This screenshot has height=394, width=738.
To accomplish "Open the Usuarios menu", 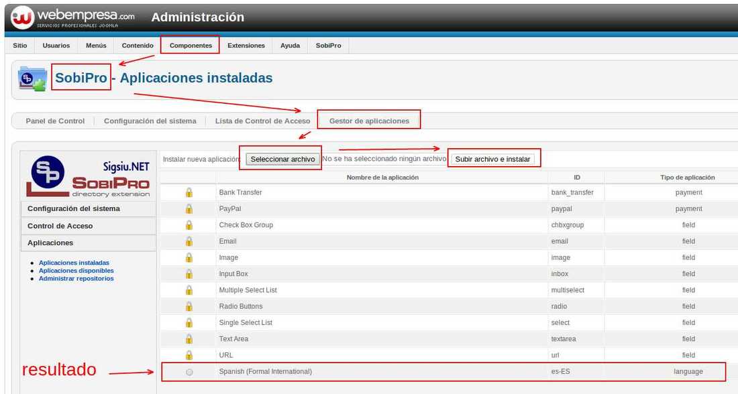I will [x=56, y=46].
